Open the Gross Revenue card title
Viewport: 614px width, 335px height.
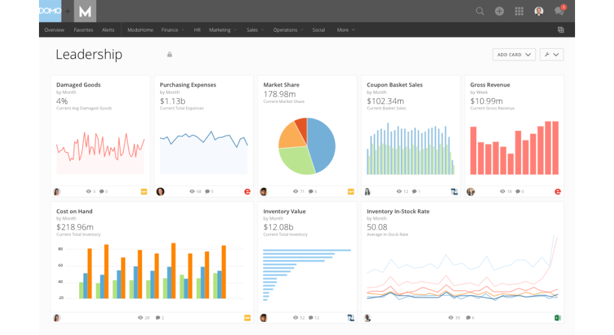pyautogui.click(x=490, y=85)
